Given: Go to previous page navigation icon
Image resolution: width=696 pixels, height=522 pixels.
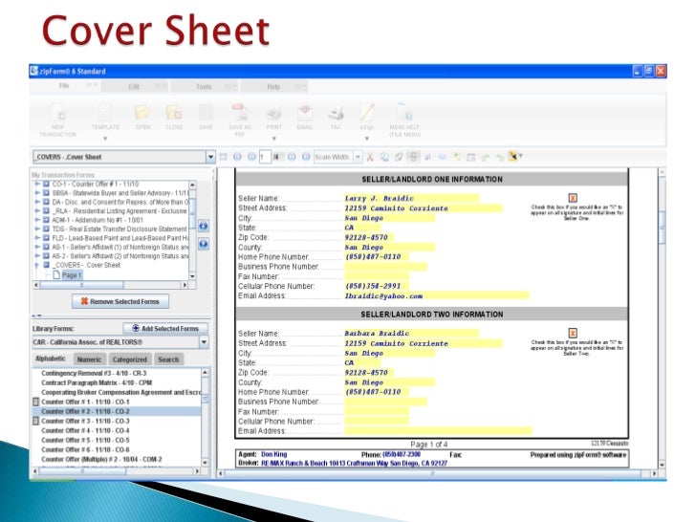Looking at the screenshot, I should click(251, 157).
